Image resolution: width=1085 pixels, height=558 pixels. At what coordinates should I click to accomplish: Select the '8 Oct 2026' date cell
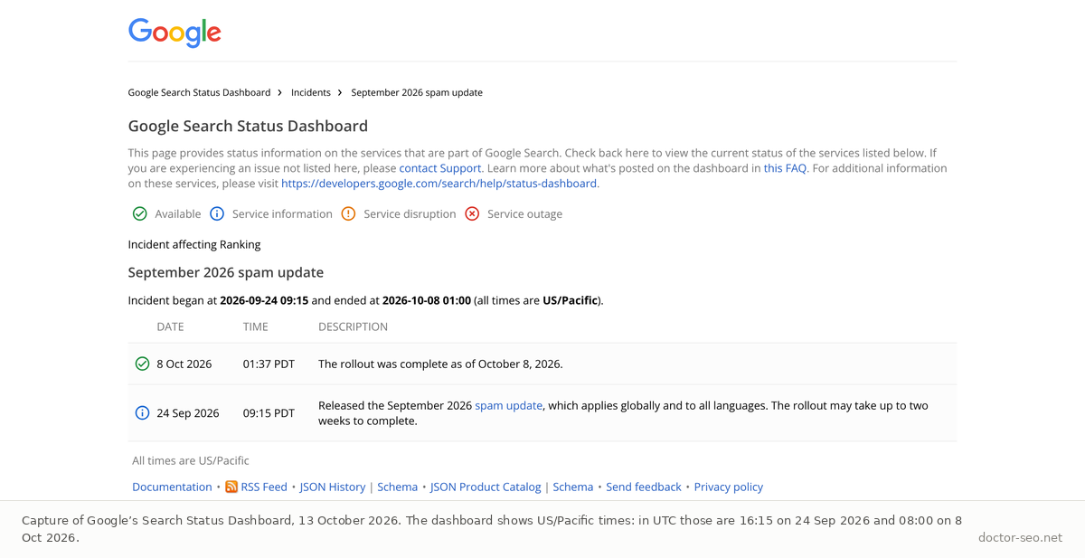[x=184, y=364]
